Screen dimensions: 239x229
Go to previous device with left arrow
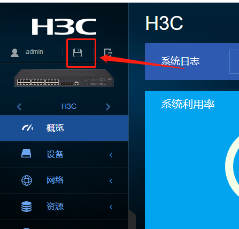(19, 107)
